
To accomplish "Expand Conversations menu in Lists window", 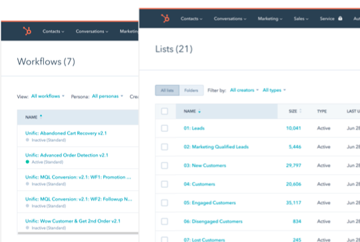I will tap(230, 19).
